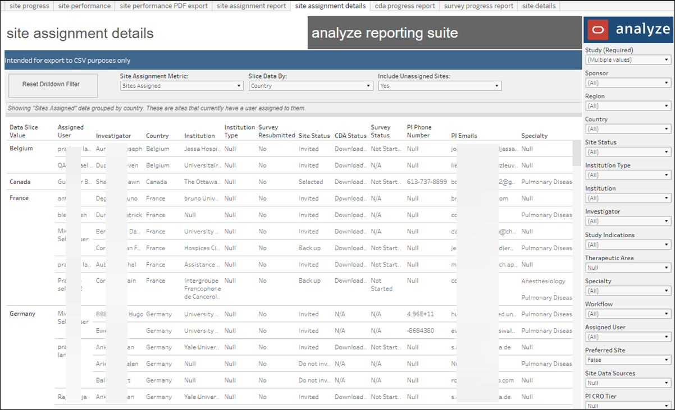Select the Canada data slice row label
The image size is (675, 410).
20,182
